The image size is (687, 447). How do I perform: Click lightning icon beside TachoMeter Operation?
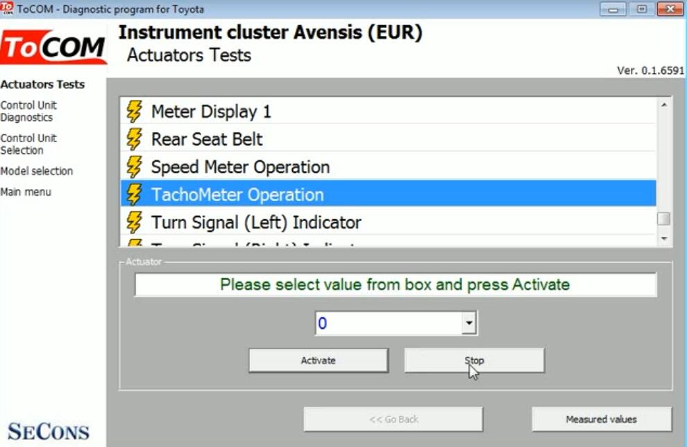pyautogui.click(x=134, y=195)
